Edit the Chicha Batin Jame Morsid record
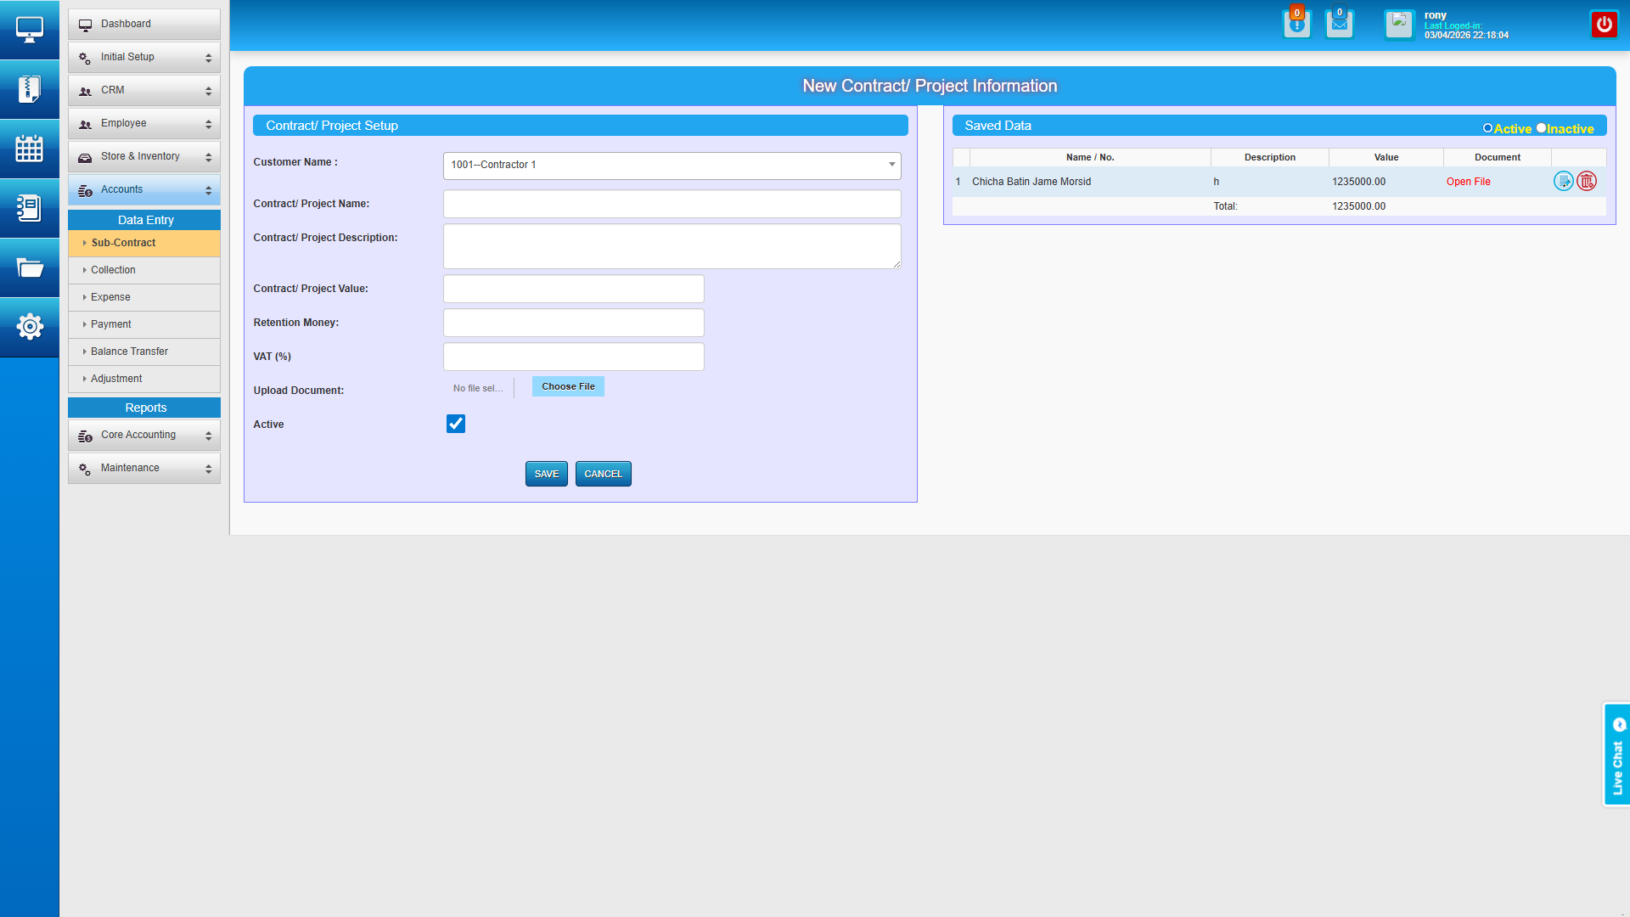Viewport: 1630px width, 917px height. click(x=1563, y=181)
